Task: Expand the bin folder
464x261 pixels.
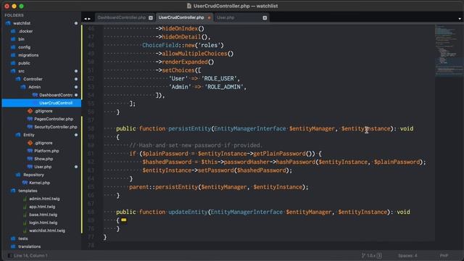Action: click(x=21, y=39)
